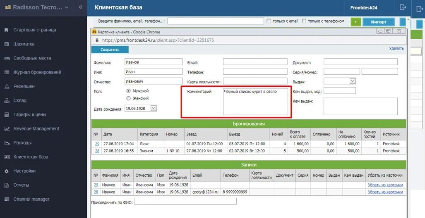The width and height of the screenshot is (425, 218).
Task: Click the Тарифы и цены calculator icon
Action: [7, 115]
